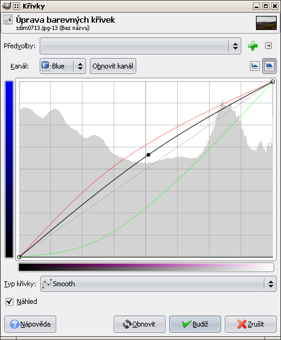
Task: Add current settings to presets with green plus
Action: 253,46
